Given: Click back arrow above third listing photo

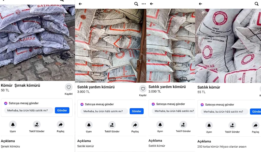Looking at the screenshot, I should pos(151,4).
